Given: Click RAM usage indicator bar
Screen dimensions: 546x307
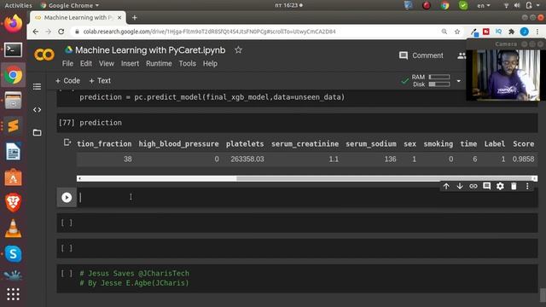Looking at the screenshot, I should (439, 77).
